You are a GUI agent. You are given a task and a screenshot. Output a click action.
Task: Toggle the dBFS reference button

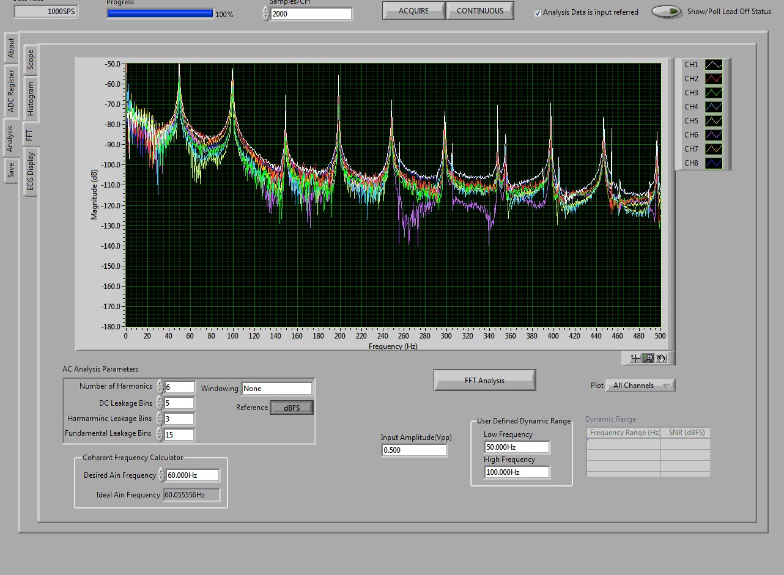coord(292,408)
